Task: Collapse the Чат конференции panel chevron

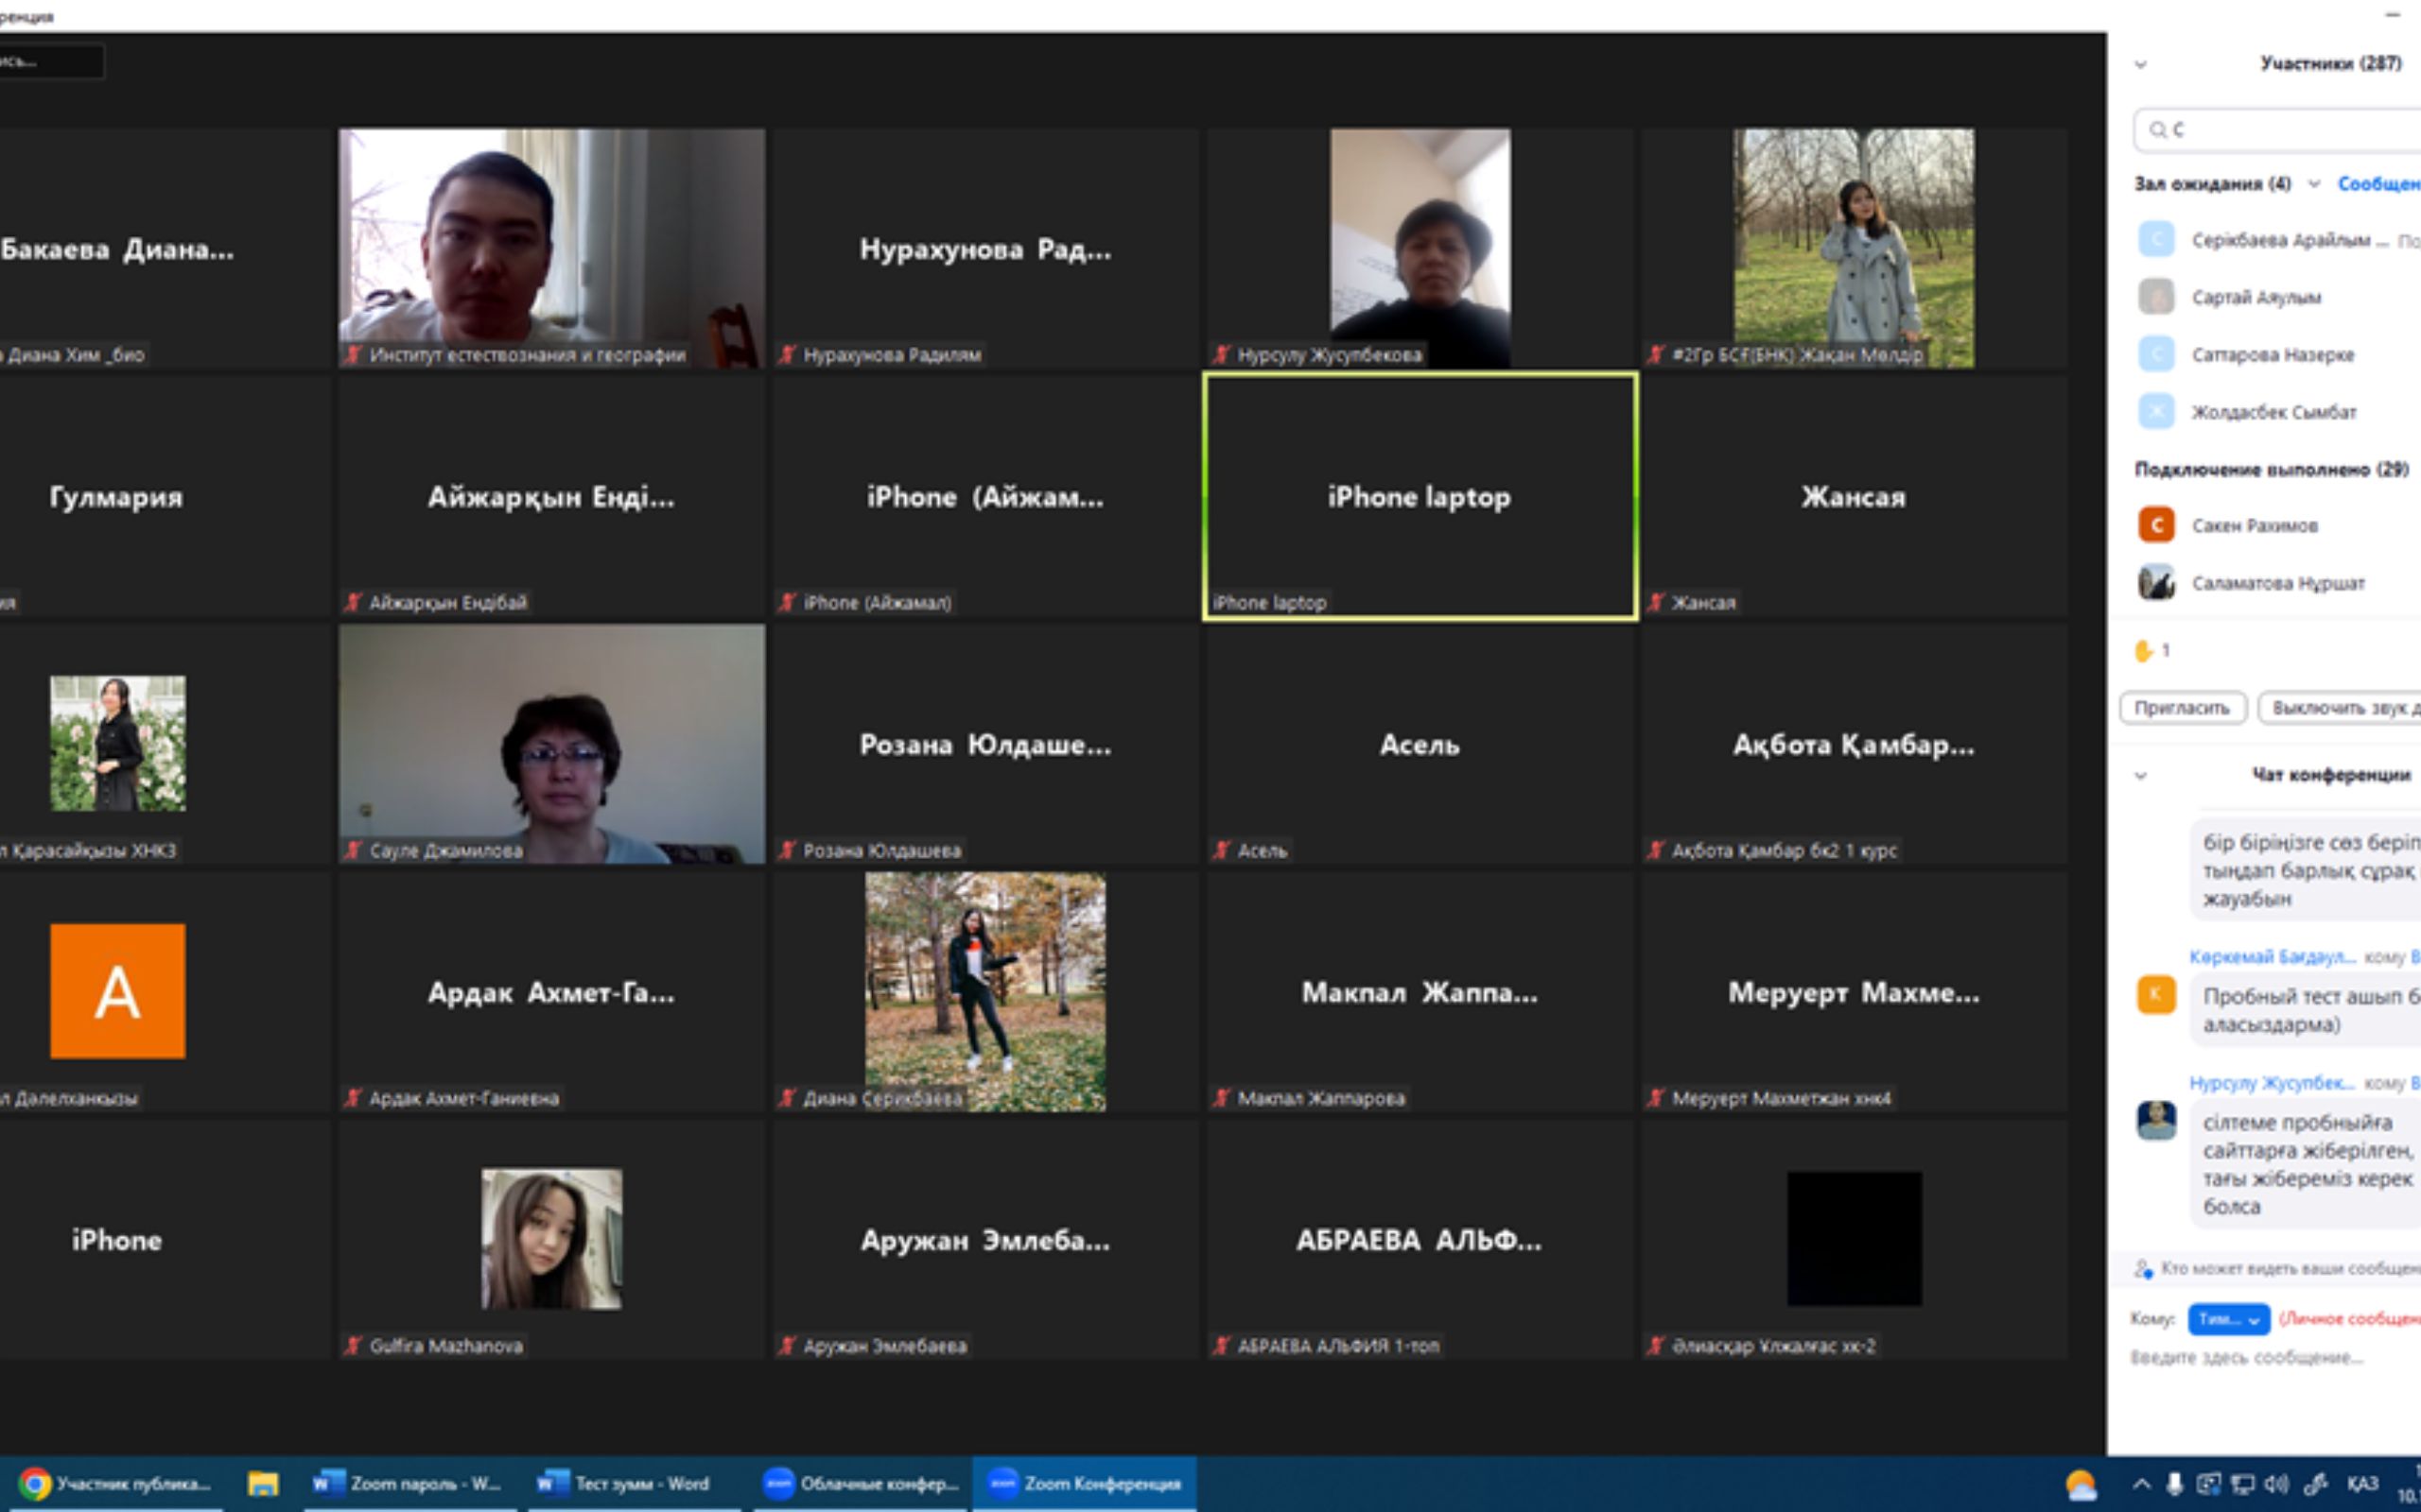Action: click(x=2141, y=775)
